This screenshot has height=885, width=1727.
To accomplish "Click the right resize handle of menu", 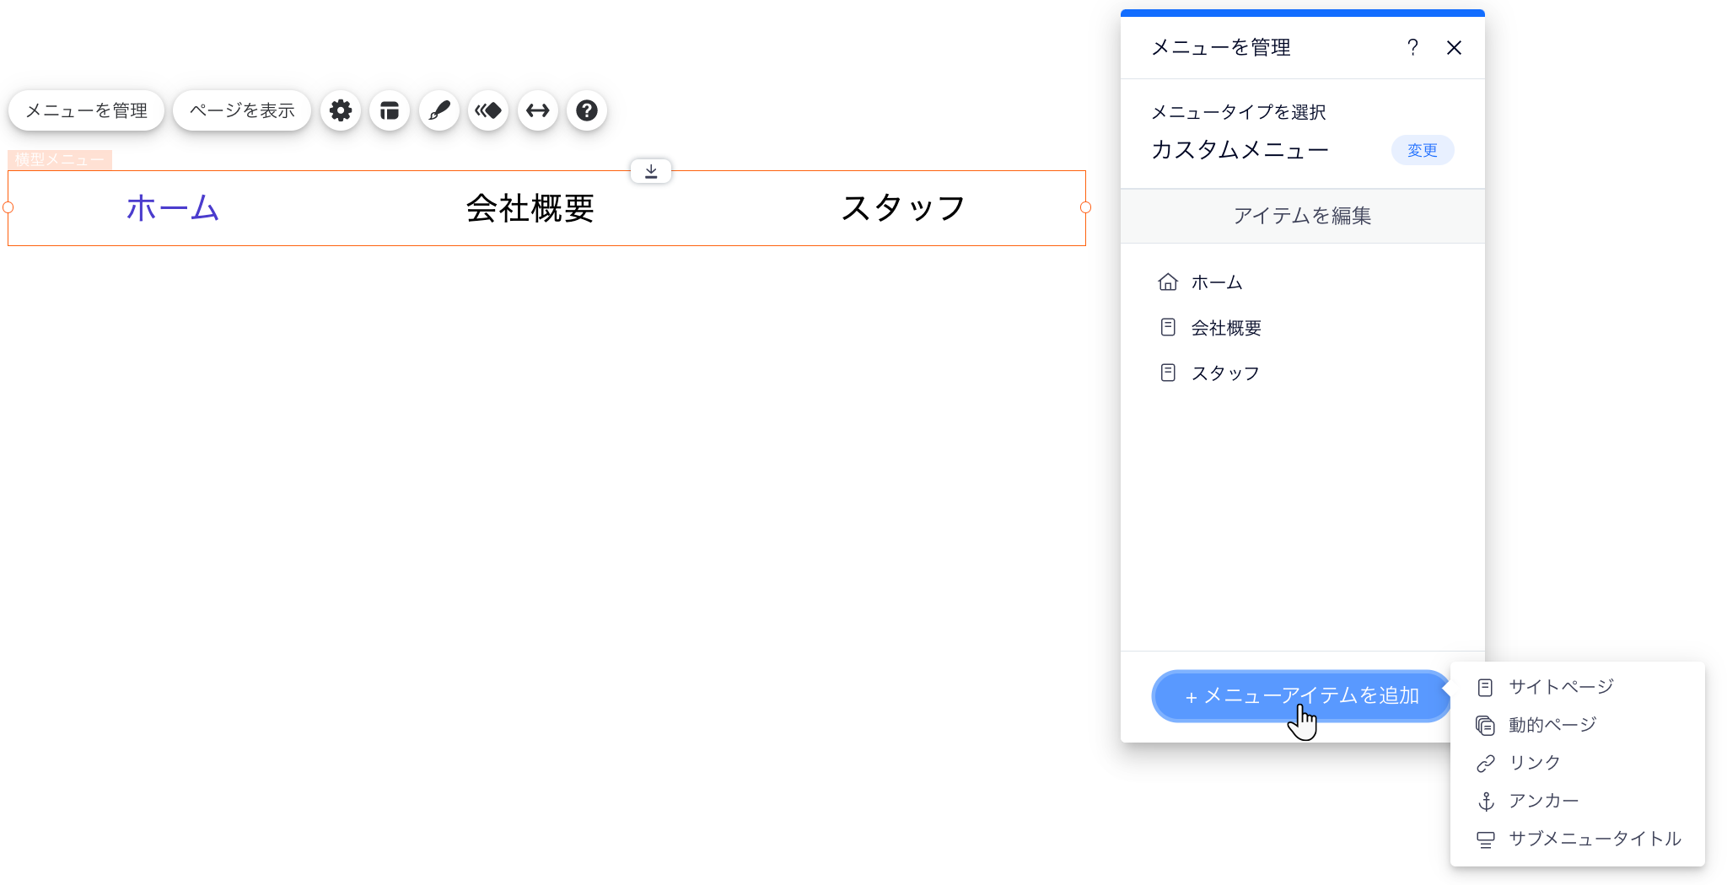I will tap(1086, 207).
